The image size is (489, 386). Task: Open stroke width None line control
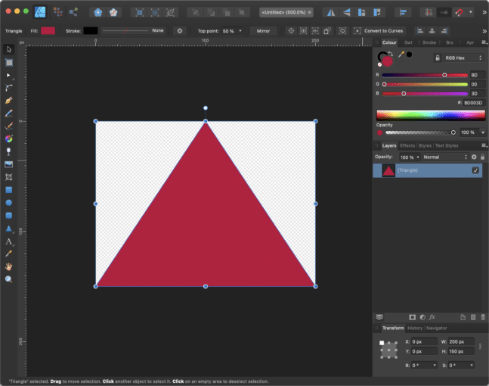133,30
